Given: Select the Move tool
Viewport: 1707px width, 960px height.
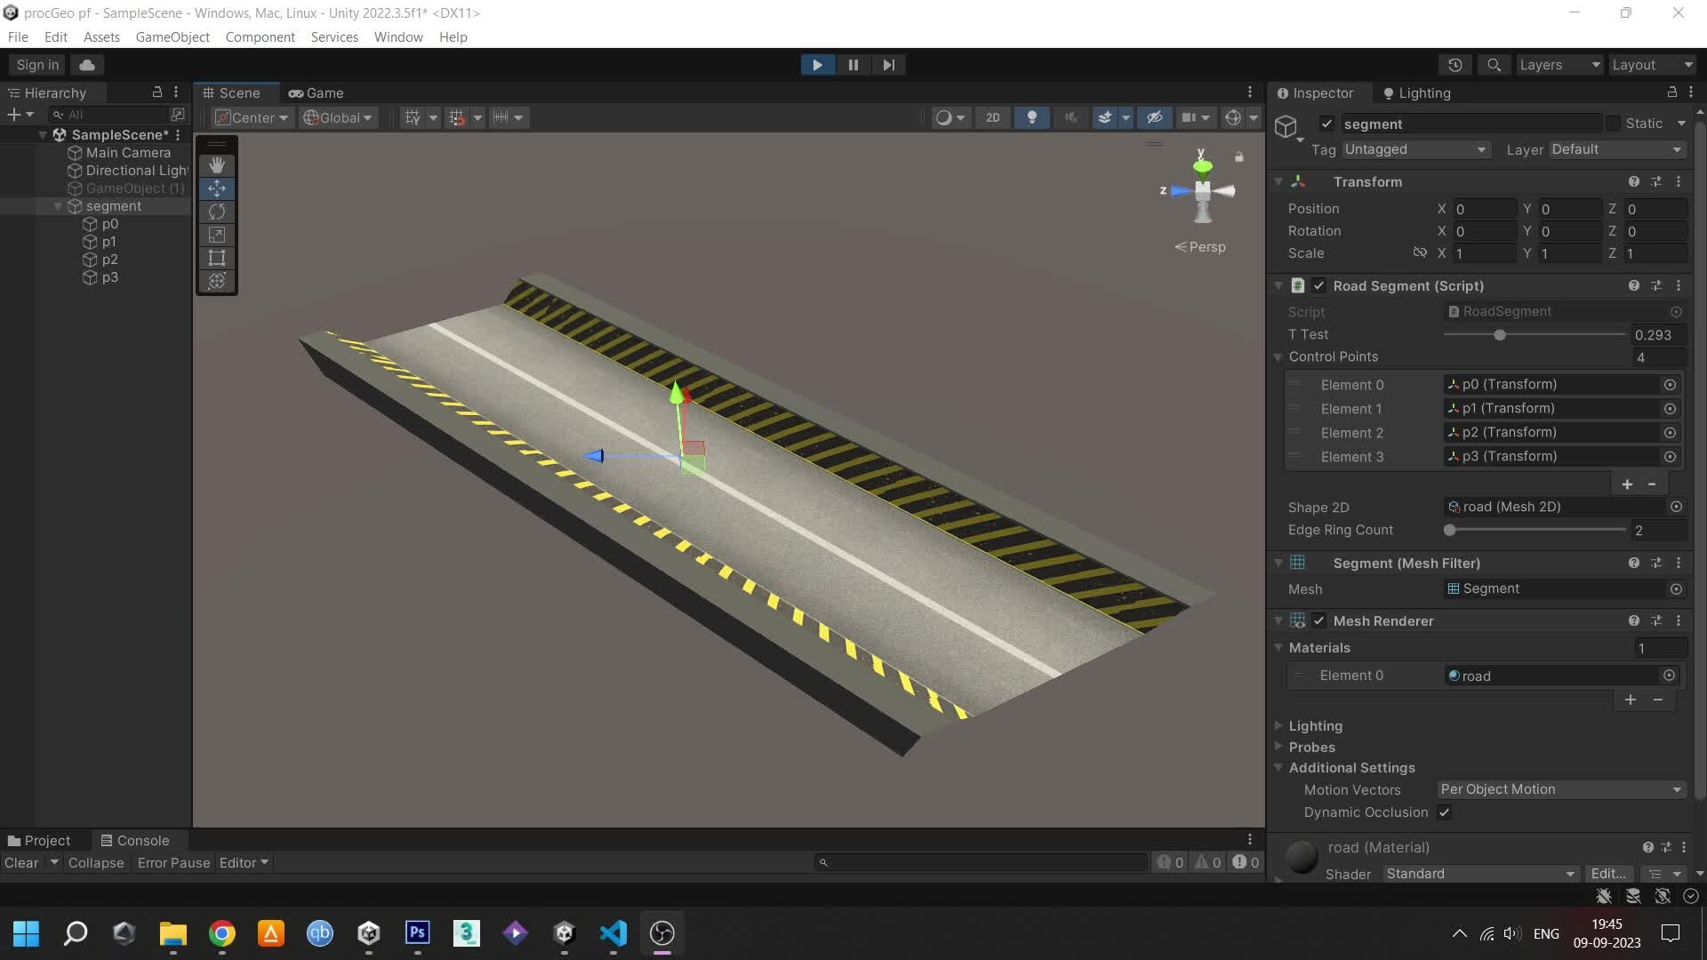Looking at the screenshot, I should tap(216, 188).
